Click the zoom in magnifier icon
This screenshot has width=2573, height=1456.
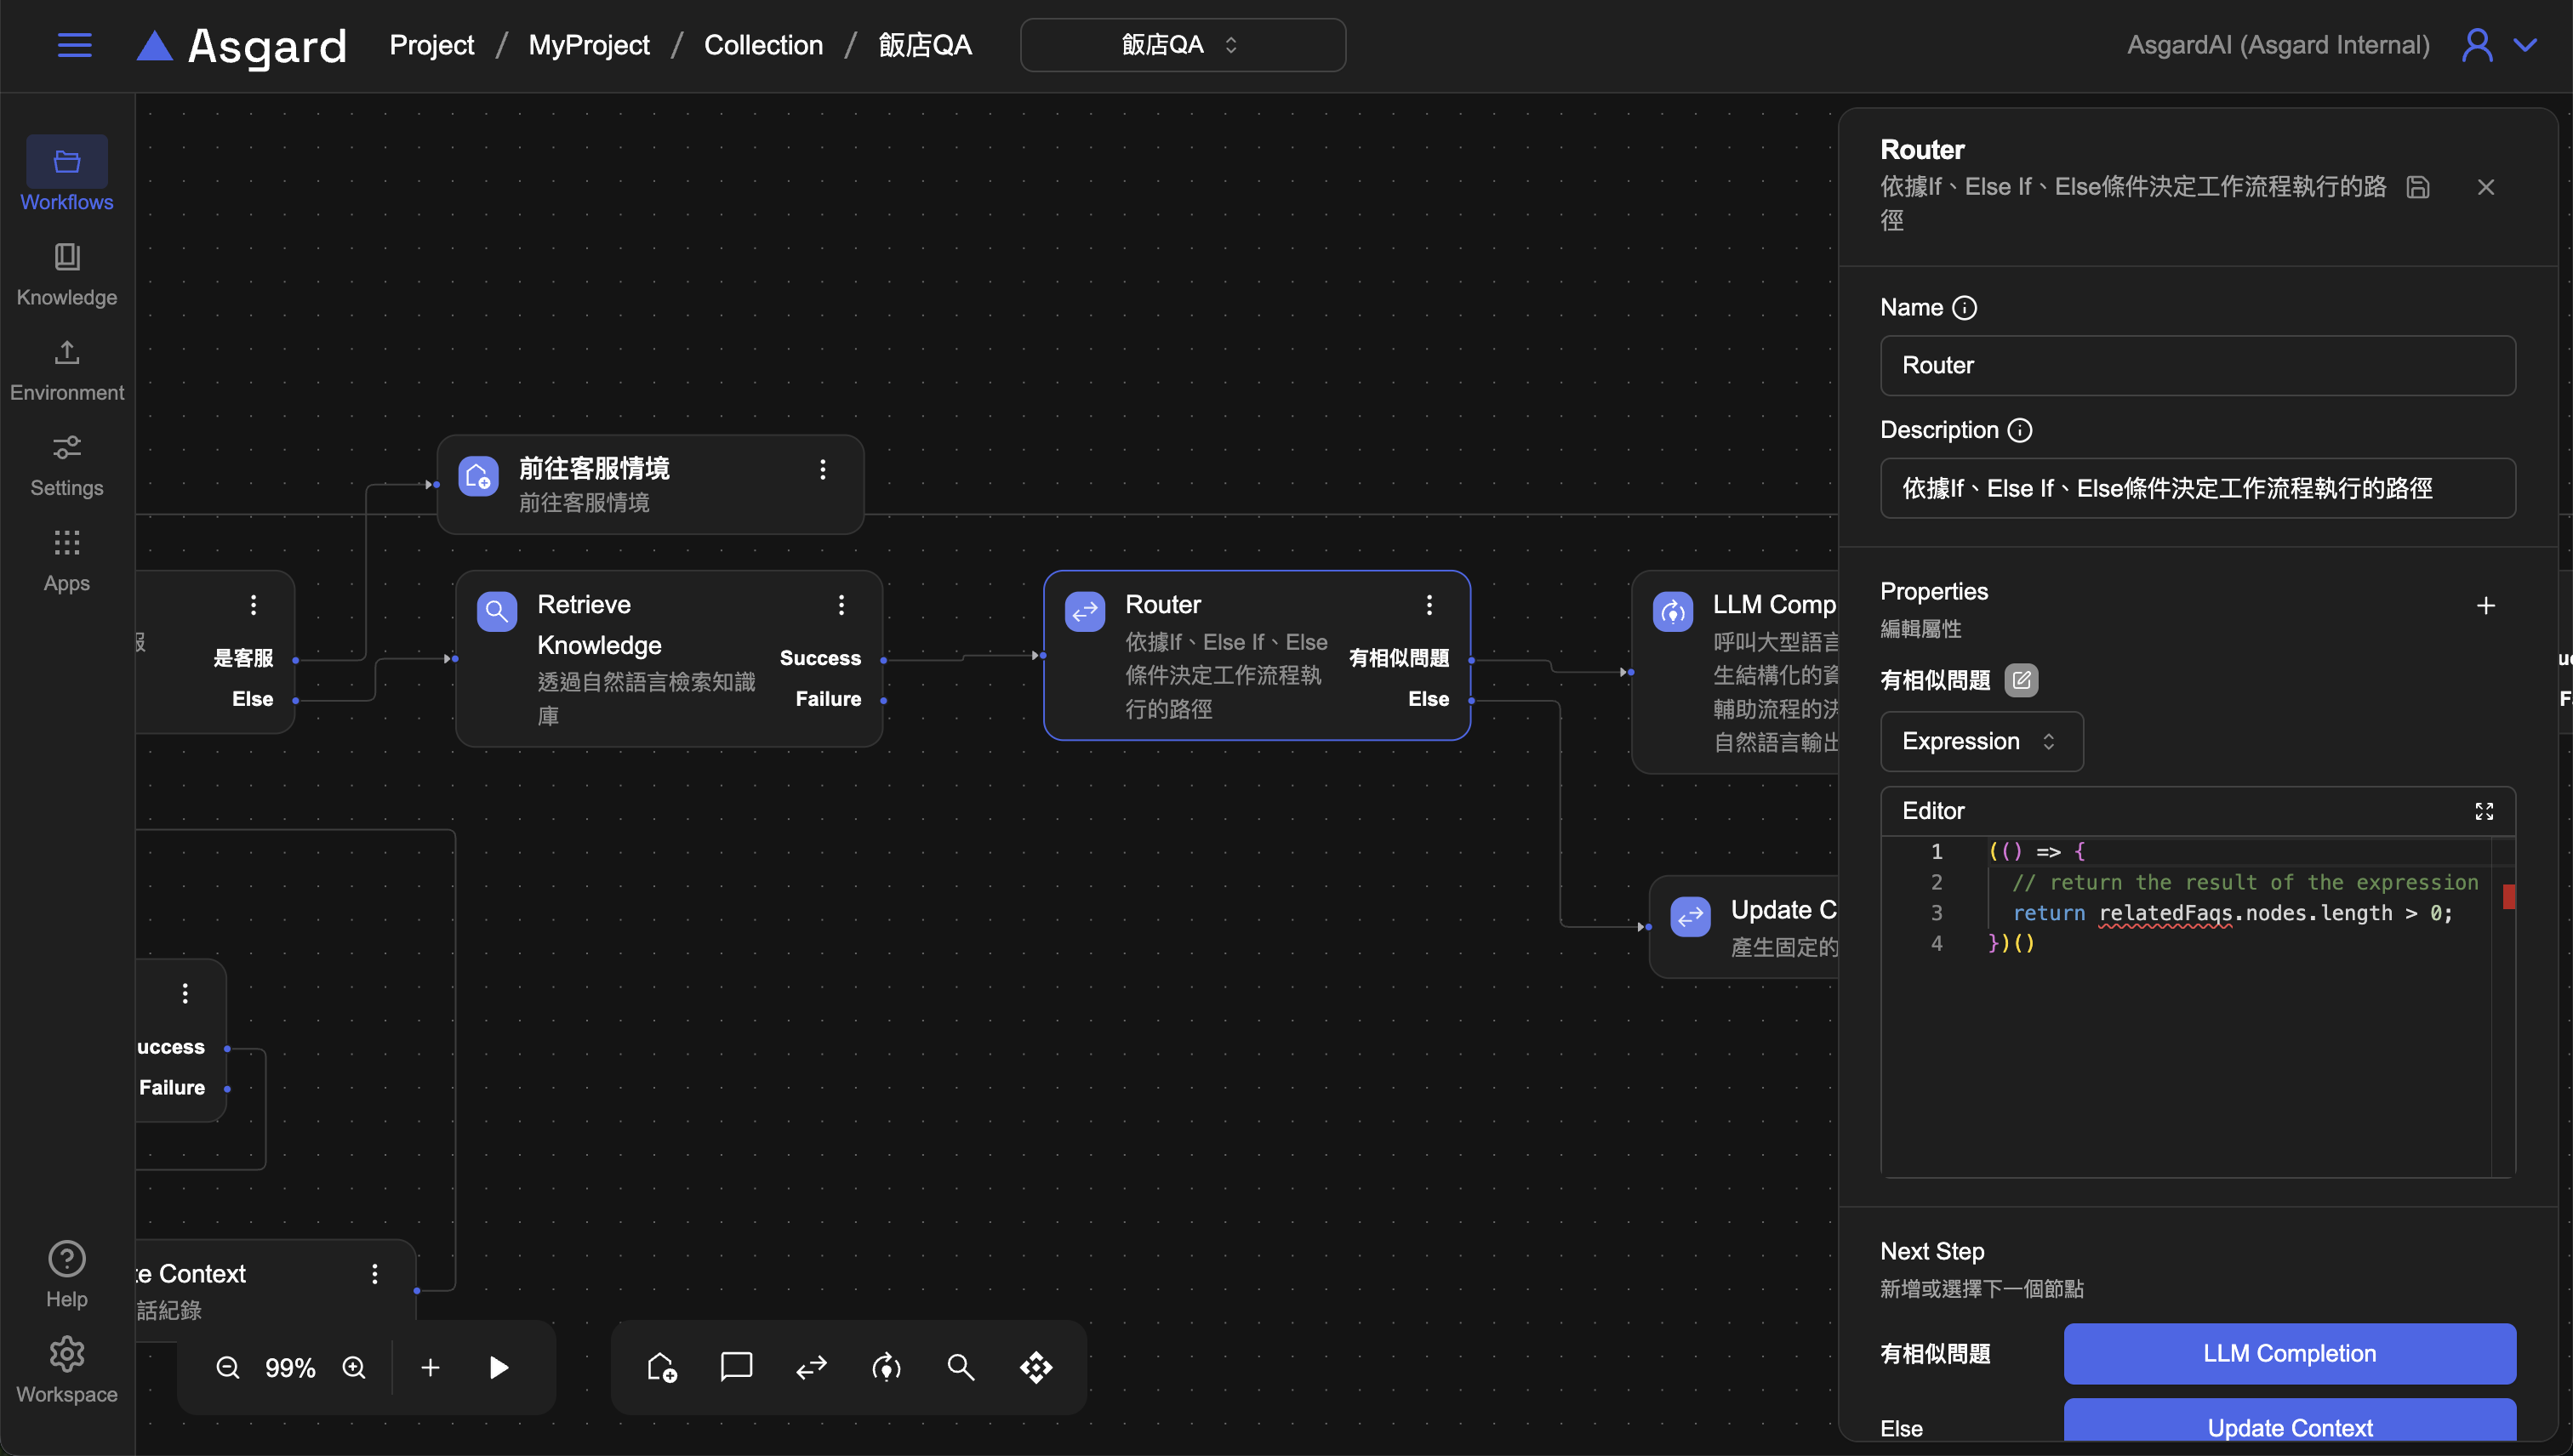354,1367
